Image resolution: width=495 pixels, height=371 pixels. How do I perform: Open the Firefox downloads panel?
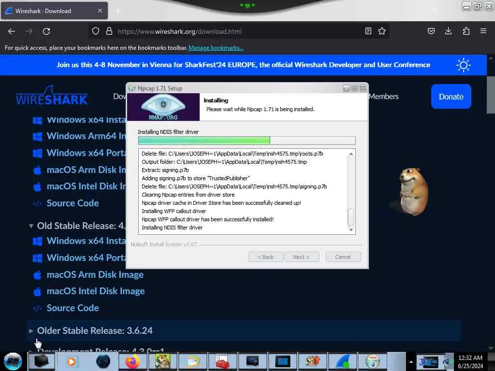click(x=448, y=31)
